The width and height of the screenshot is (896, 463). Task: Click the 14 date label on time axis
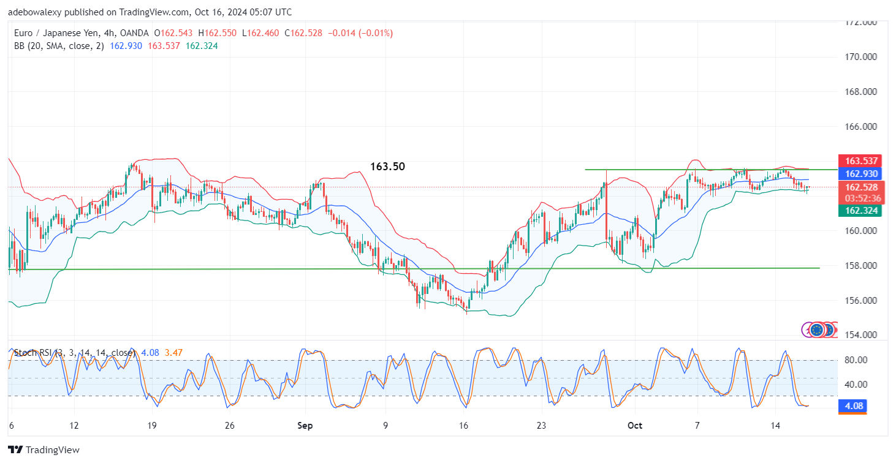775,426
